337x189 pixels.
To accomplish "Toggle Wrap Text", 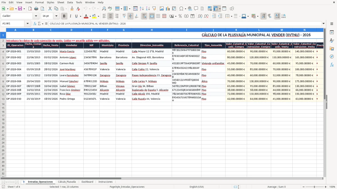I will (x=144, y=16).
